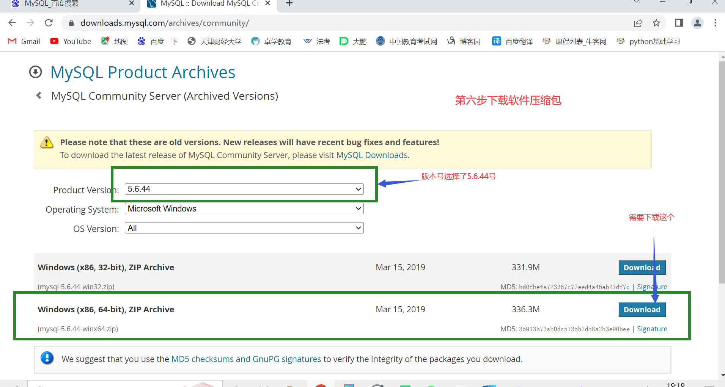
Task: Click the scrollbar down arrow
Action: point(722,375)
